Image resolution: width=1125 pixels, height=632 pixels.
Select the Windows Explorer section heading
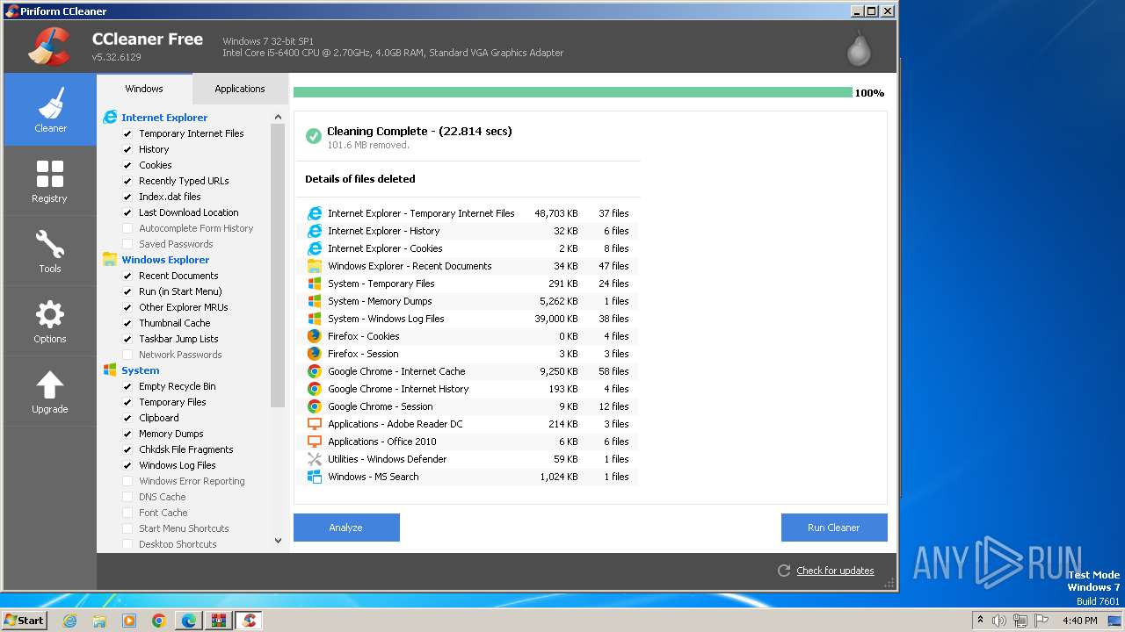tap(165, 259)
